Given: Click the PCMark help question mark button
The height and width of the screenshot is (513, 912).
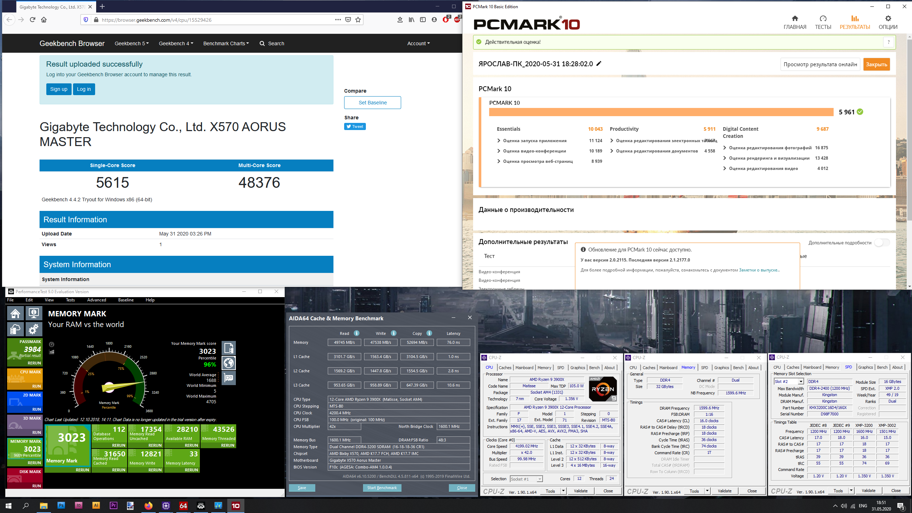Looking at the screenshot, I should (888, 42).
